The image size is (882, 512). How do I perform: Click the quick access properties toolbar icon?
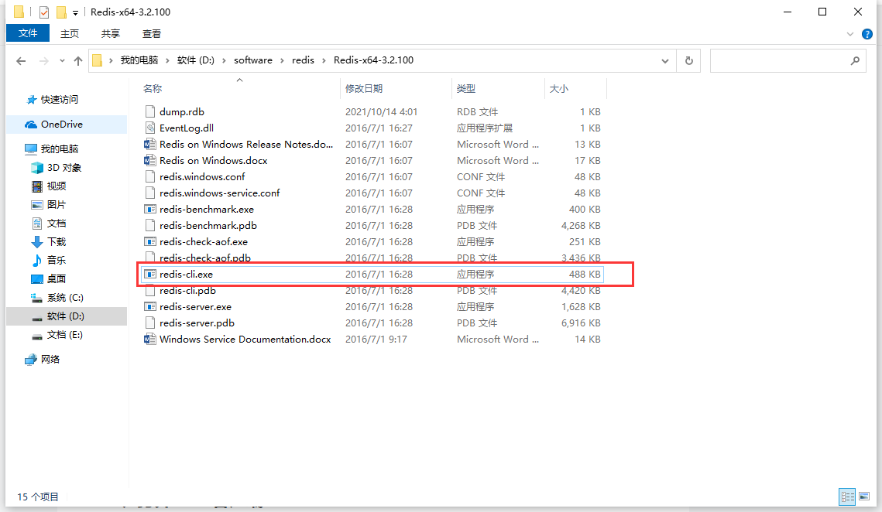pos(44,12)
